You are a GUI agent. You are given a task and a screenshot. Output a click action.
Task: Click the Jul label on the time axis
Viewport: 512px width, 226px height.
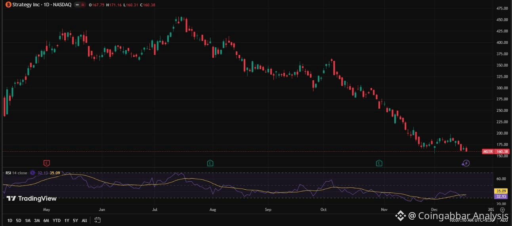[x=155, y=209]
